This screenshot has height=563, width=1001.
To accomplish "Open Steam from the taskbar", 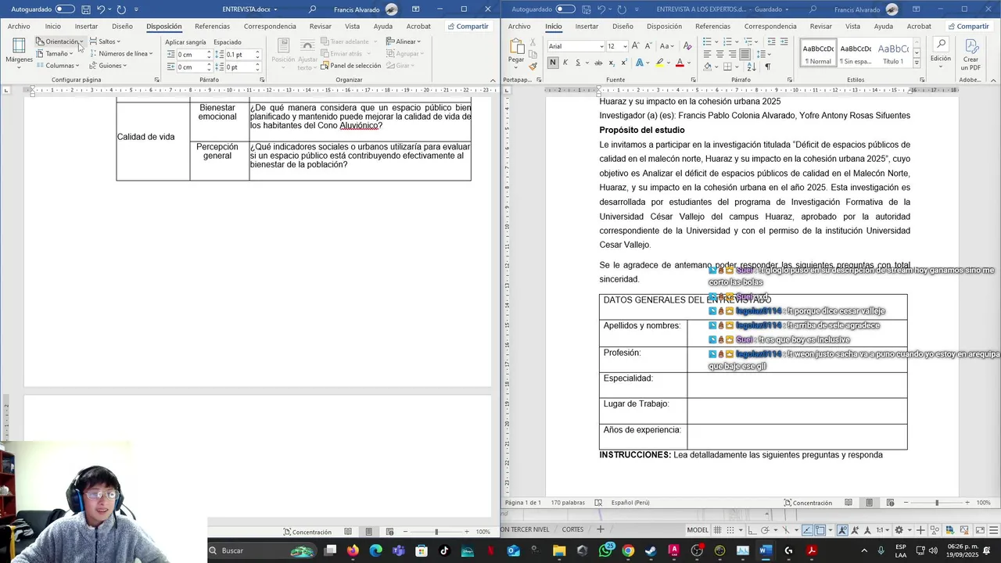I will (651, 550).
